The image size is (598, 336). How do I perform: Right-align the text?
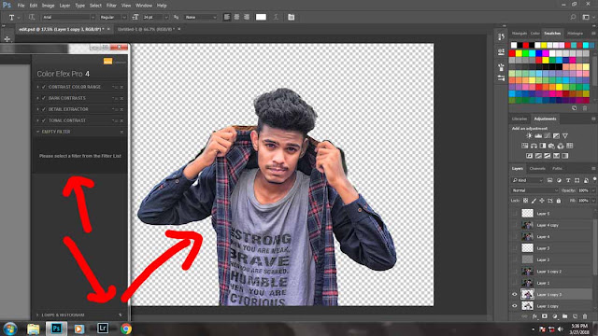pyautogui.click(x=247, y=17)
